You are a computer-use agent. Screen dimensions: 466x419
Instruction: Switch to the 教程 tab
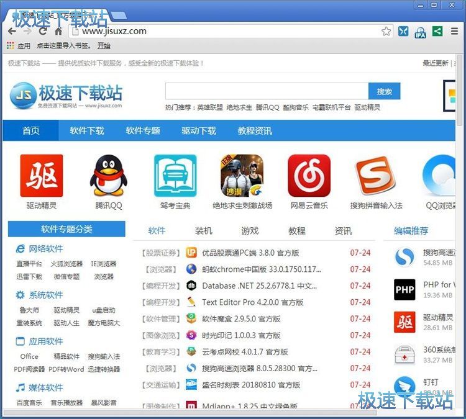pos(296,231)
